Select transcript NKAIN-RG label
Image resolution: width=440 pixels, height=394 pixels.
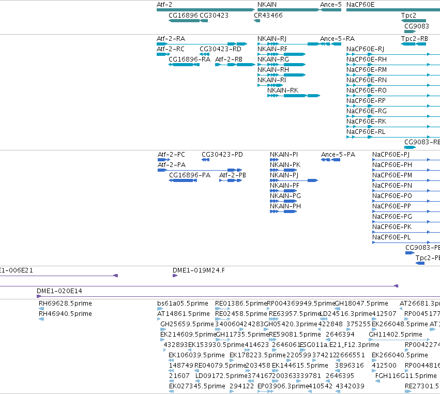pyautogui.click(x=274, y=59)
